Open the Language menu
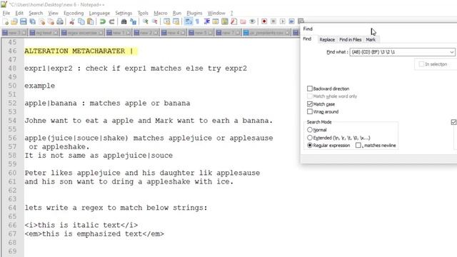Screen dimensions: 457x257 click(x=99, y=13)
